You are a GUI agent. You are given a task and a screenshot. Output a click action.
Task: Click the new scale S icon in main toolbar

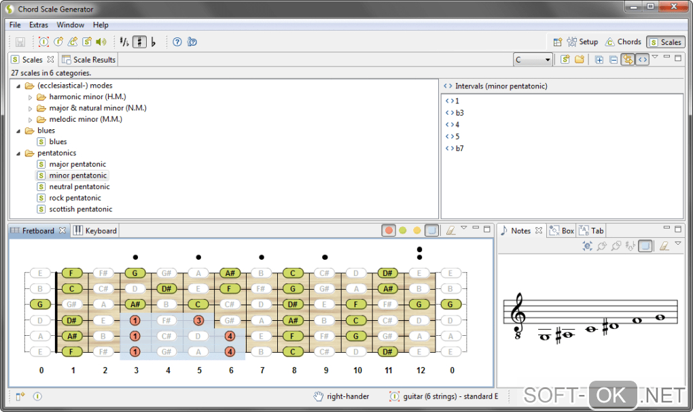[87, 42]
